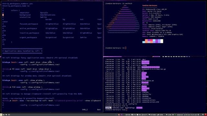Click the commented 'F9 exec rofi' line

coord(27,69)
